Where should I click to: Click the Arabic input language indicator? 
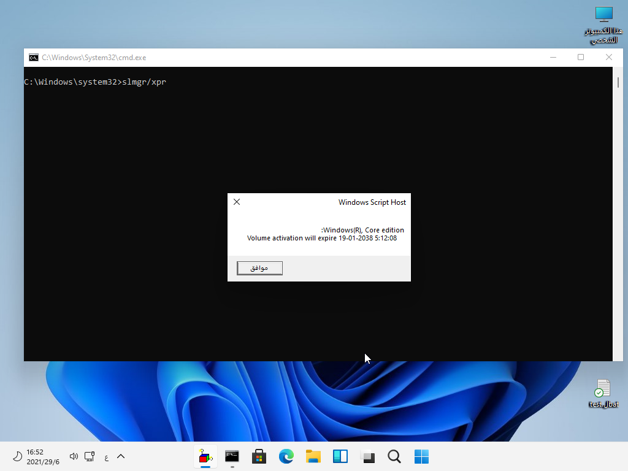tap(107, 457)
